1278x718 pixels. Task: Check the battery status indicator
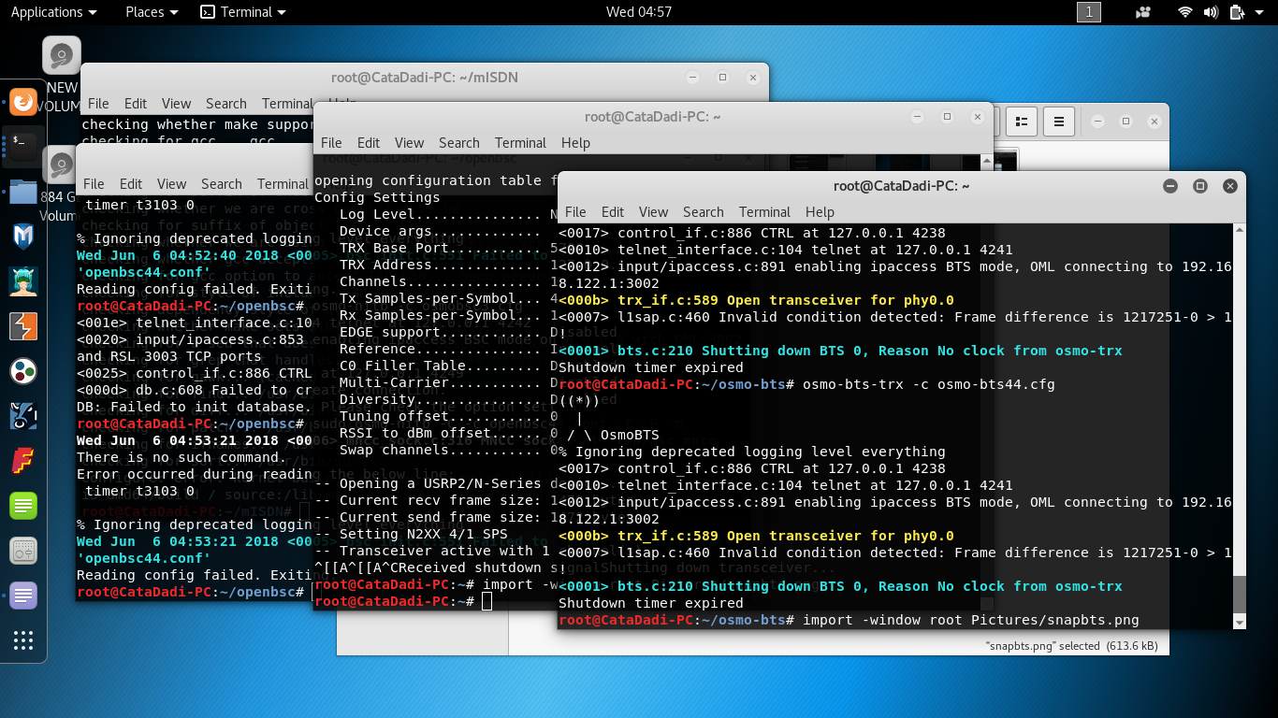click(1237, 12)
